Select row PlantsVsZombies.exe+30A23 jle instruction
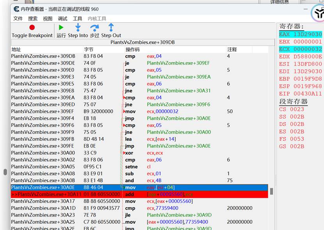 [139, 215]
